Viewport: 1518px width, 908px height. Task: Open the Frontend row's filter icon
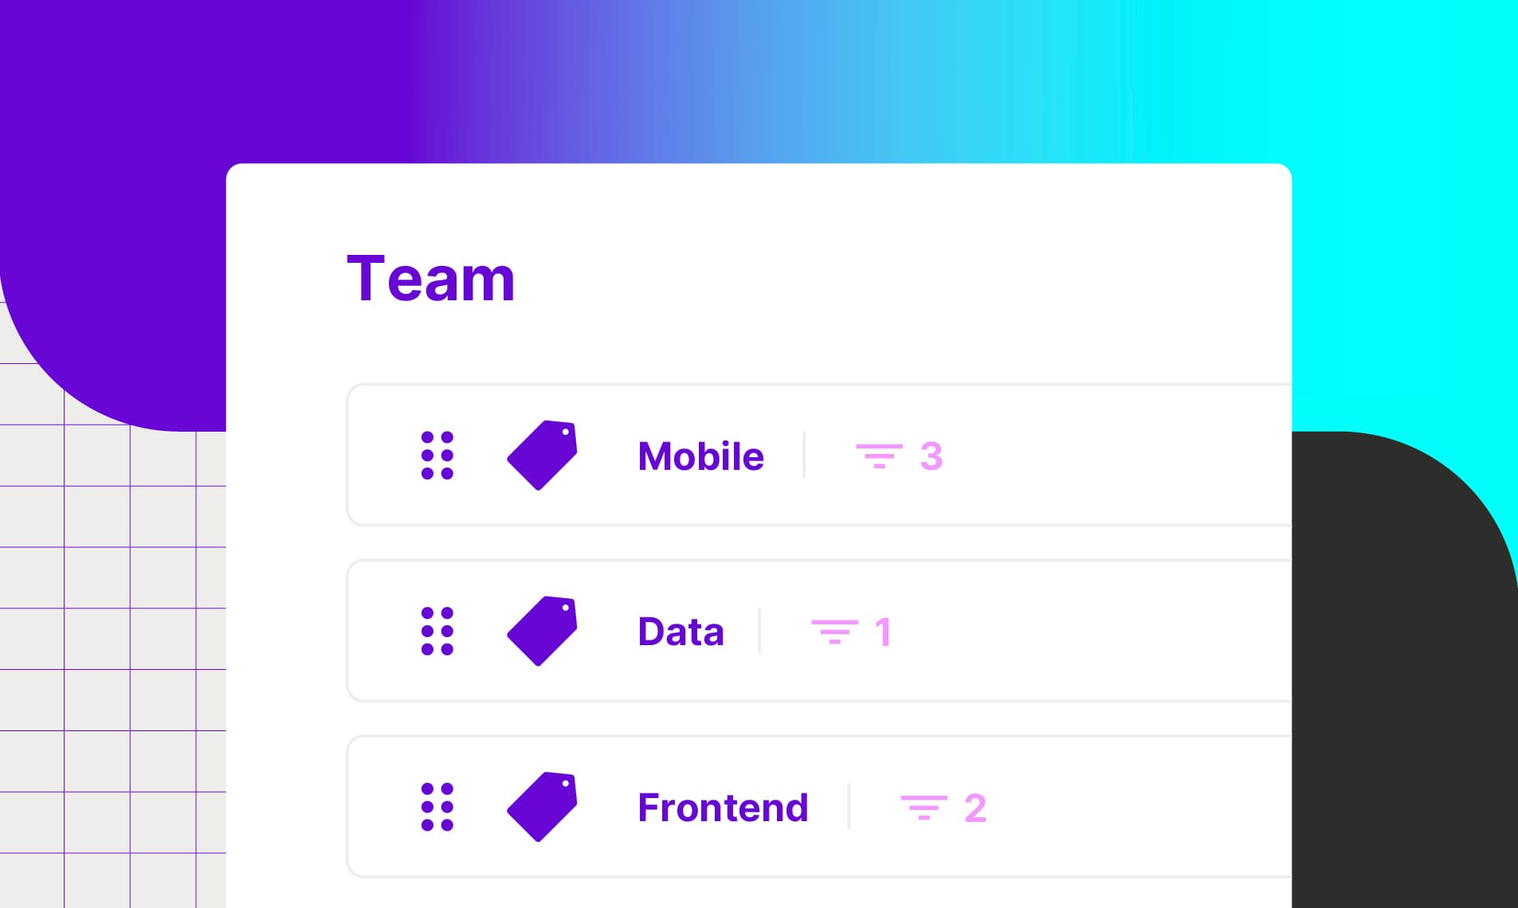(924, 808)
